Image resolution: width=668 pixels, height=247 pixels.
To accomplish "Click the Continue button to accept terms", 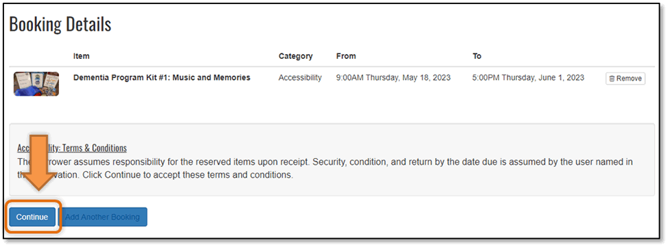I will 32,217.
